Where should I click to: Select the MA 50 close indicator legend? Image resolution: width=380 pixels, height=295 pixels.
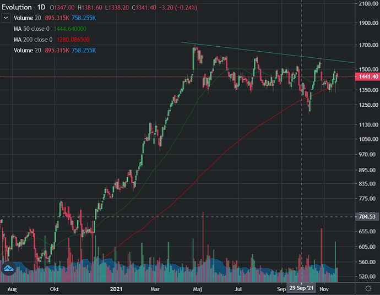click(31, 29)
